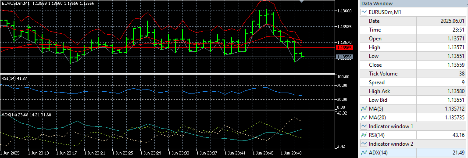Select the Tick Volume row
The image size is (468, 158).
413,74
